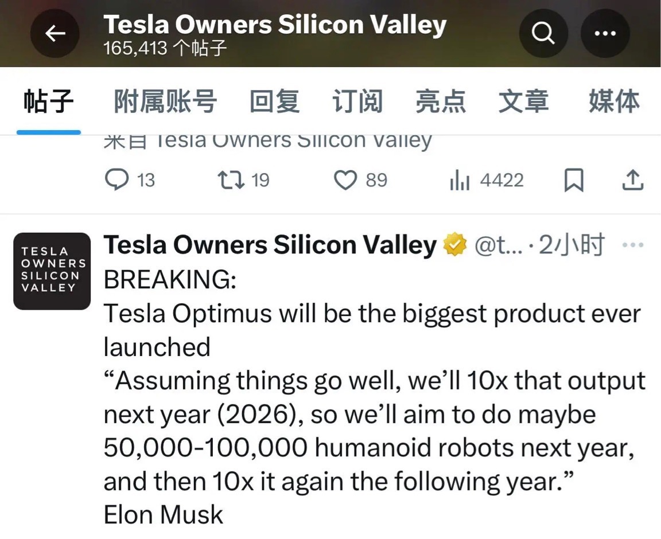661x539 pixels.
Task: Tap the share upload icon
Action: click(633, 180)
